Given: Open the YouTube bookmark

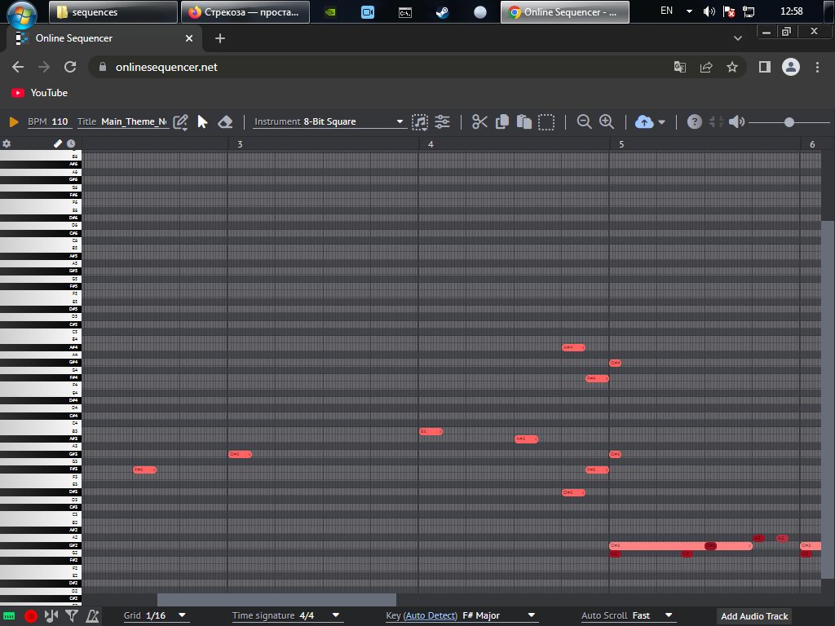Looking at the screenshot, I should [x=40, y=93].
